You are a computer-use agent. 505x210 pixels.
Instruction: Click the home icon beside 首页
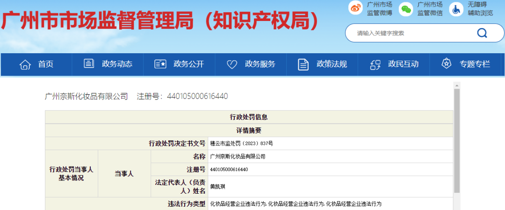coord(25,64)
